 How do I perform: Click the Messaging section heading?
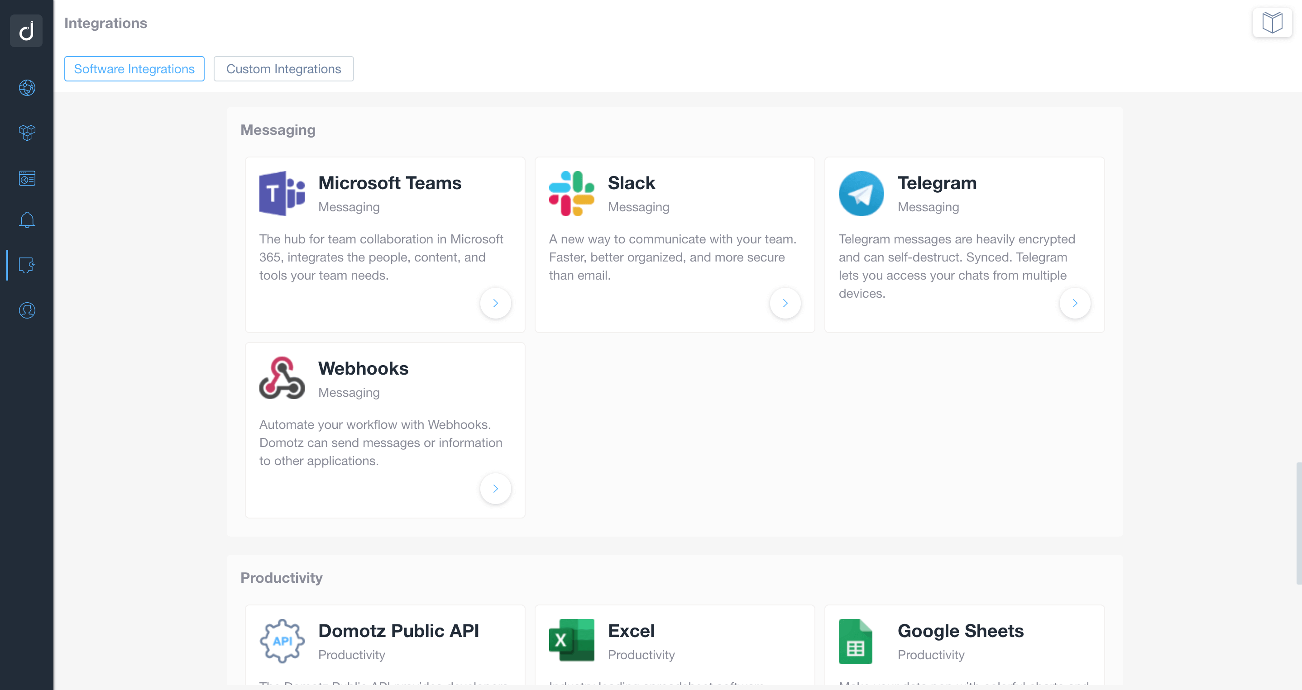278,130
